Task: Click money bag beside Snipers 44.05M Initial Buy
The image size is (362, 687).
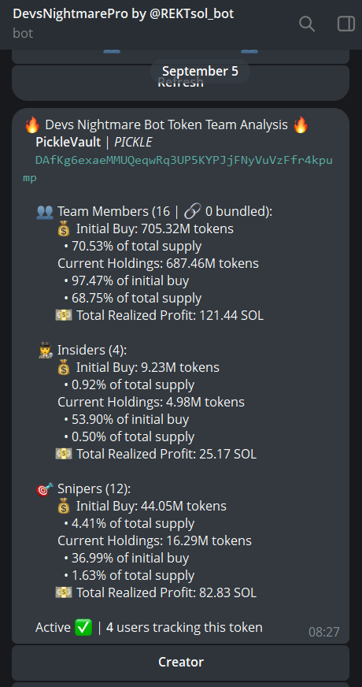Action: click(x=64, y=507)
